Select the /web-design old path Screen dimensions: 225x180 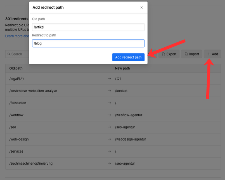pos(19,139)
